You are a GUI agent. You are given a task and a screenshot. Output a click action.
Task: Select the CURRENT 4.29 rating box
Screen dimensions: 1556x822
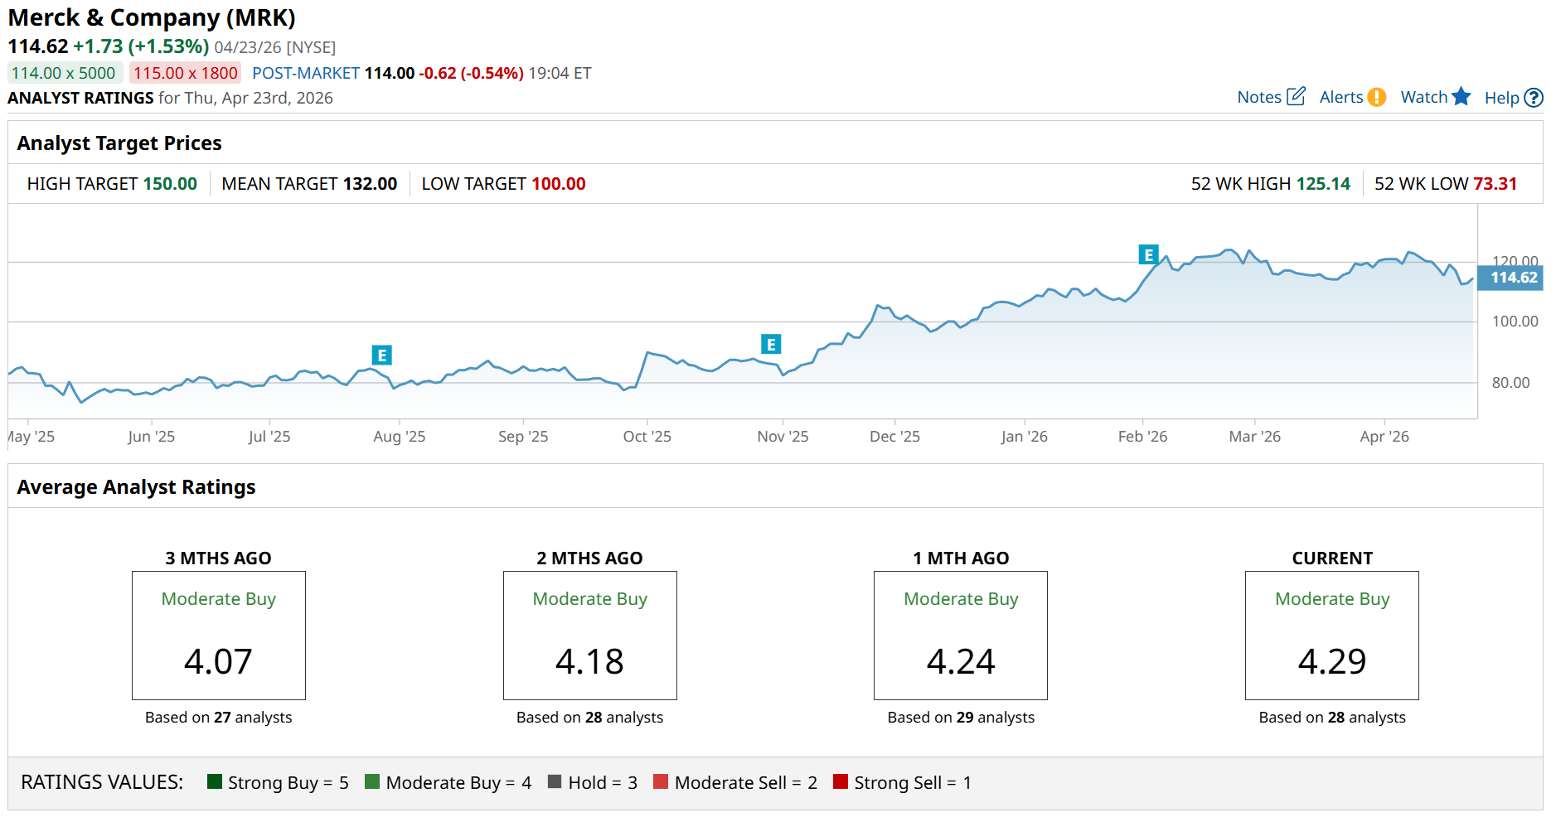click(x=1331, y=636)
